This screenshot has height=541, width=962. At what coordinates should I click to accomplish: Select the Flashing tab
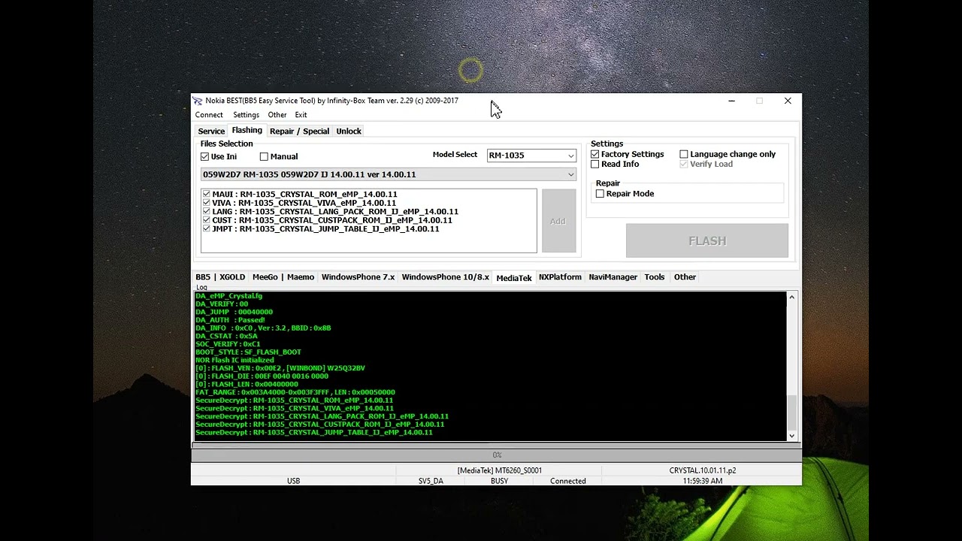click(x=247, y=131)
